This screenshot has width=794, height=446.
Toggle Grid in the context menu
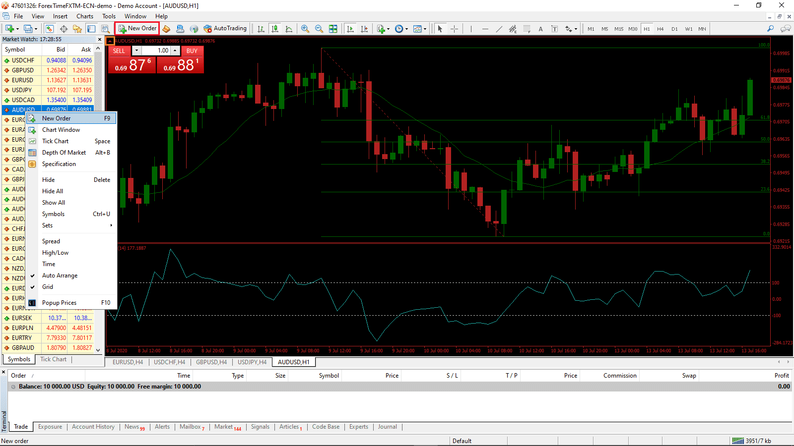click(48, 287)
